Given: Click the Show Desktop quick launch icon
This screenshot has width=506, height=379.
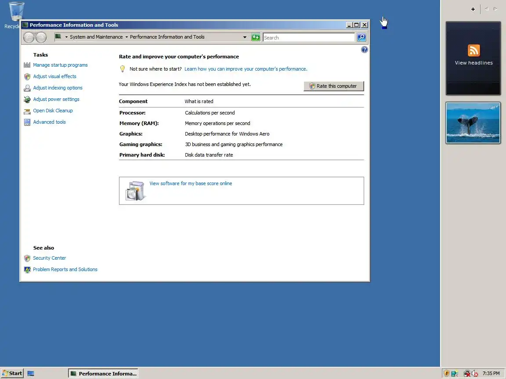Looking at the screenshot, I should (31, 374).
